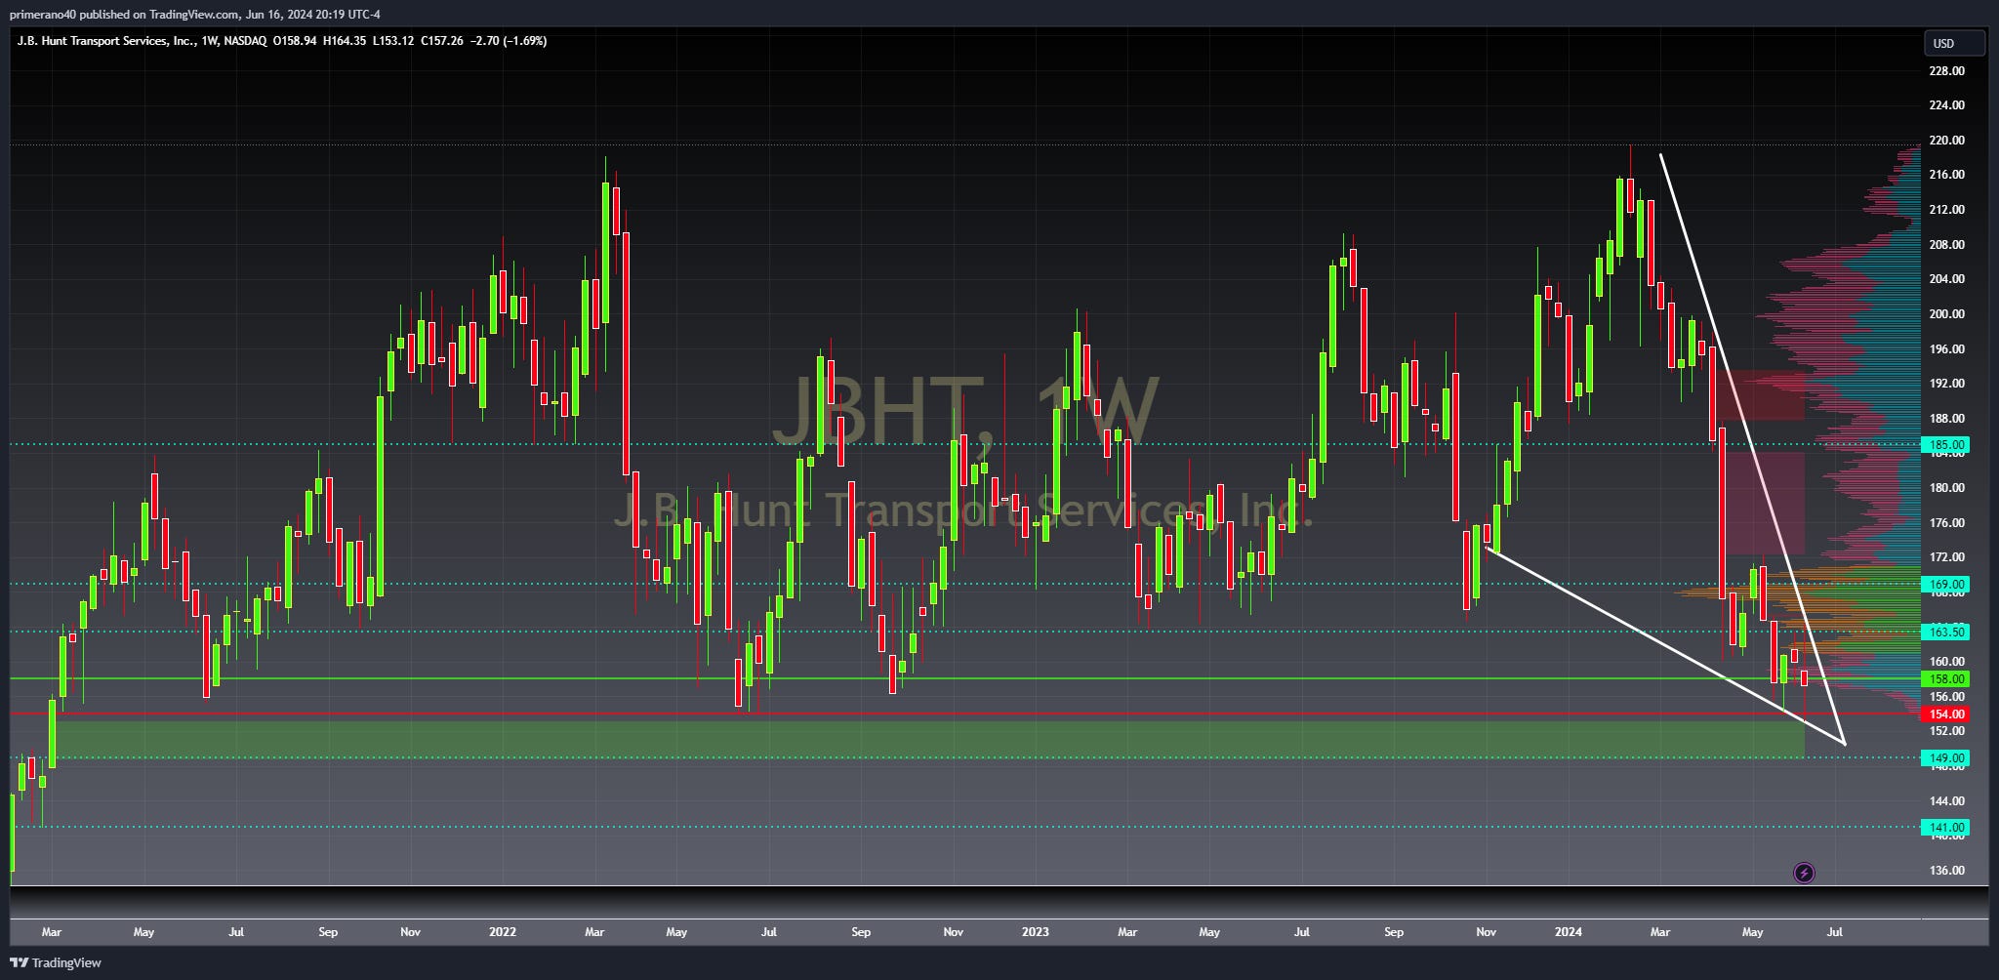The image size is (1999, 980).
Task: Open the USD currency selector
Action: (x=1954, y=43)
